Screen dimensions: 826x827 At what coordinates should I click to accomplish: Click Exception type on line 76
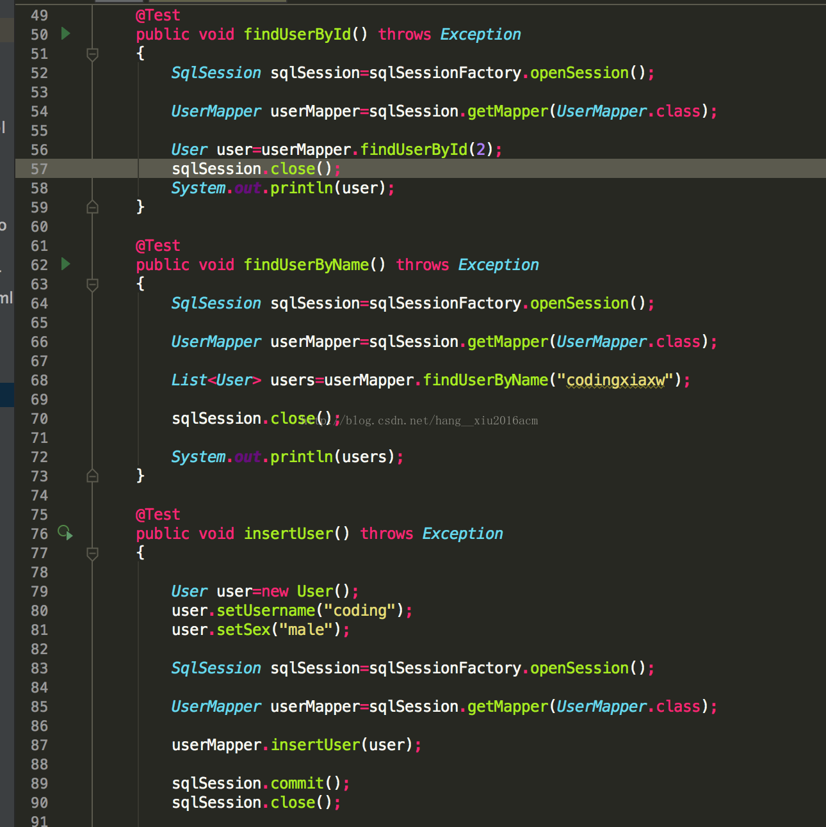[463, 534]
